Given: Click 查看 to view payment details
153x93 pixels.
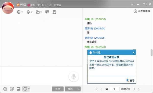Looking at the screenshot, I should (132, 81).
